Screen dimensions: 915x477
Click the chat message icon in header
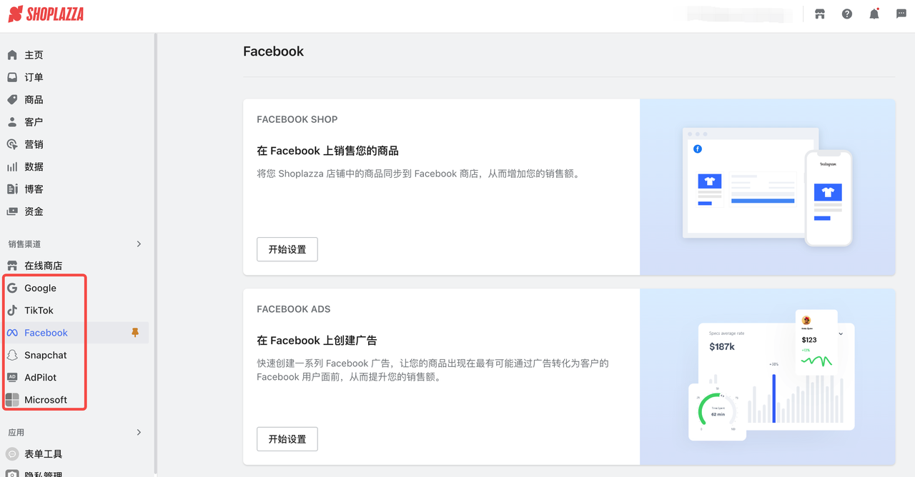(901, 14)
